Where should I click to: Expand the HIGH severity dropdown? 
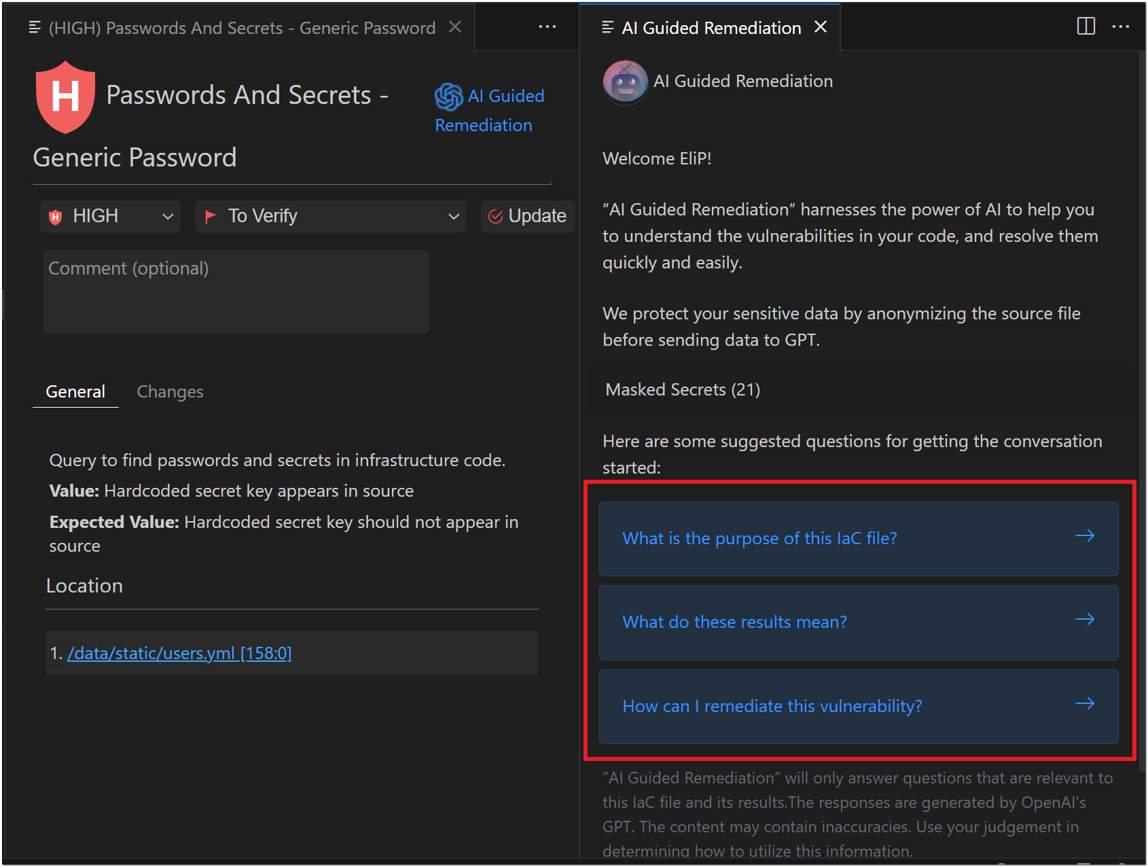point(110,216)
